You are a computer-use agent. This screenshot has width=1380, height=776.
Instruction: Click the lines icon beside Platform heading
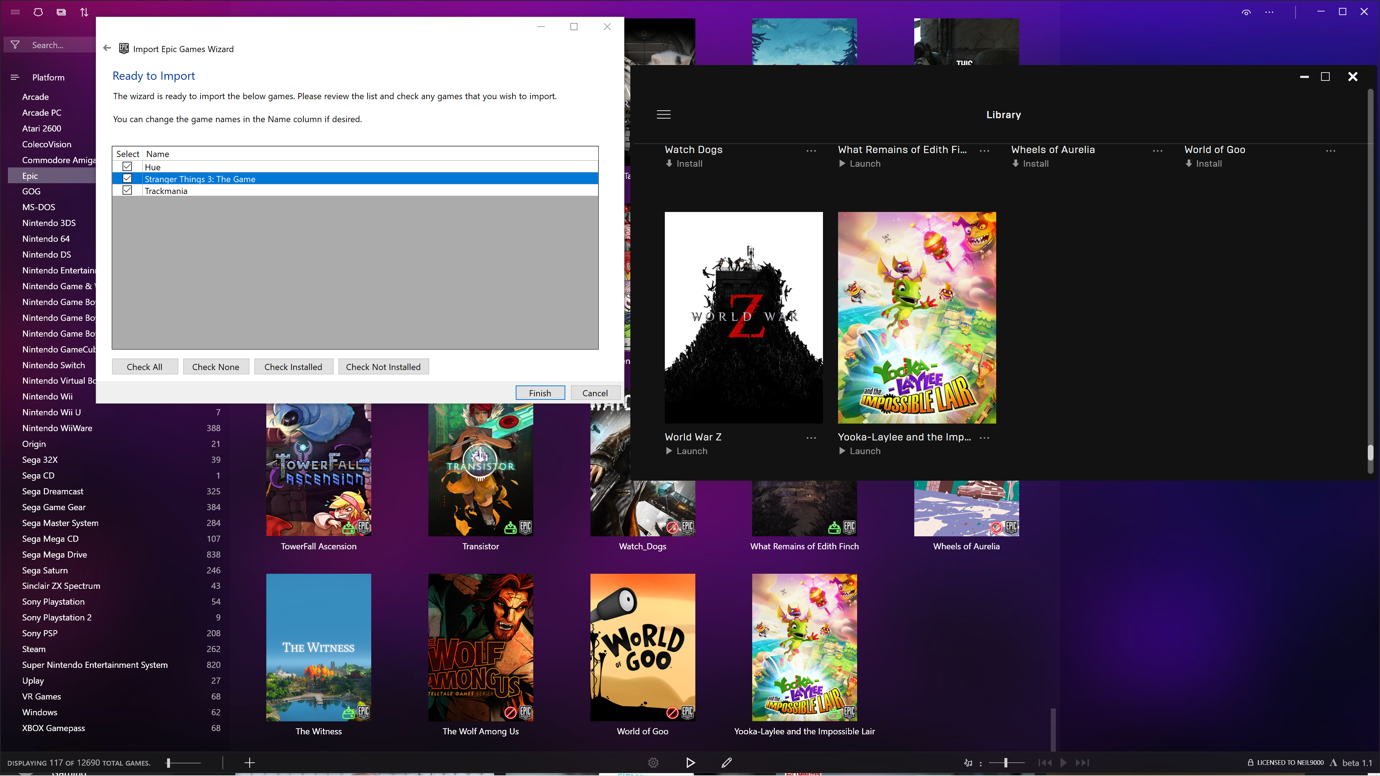(15, 77)
